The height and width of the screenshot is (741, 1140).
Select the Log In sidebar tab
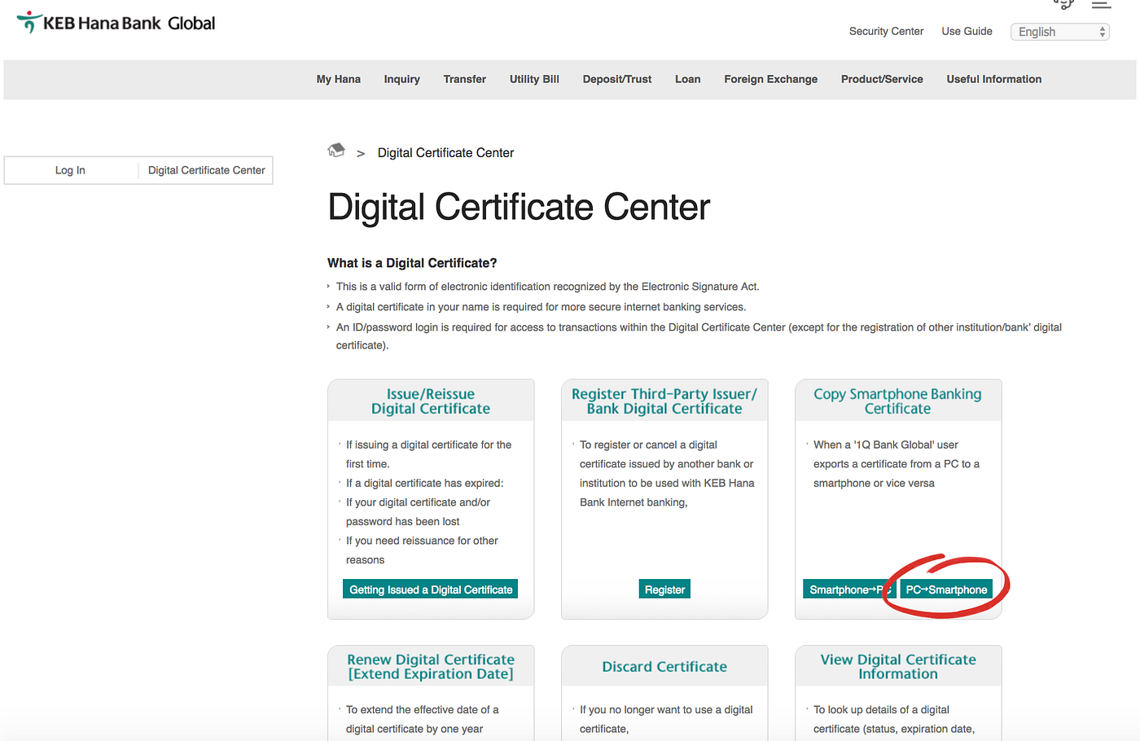click(x=70, y=170)
